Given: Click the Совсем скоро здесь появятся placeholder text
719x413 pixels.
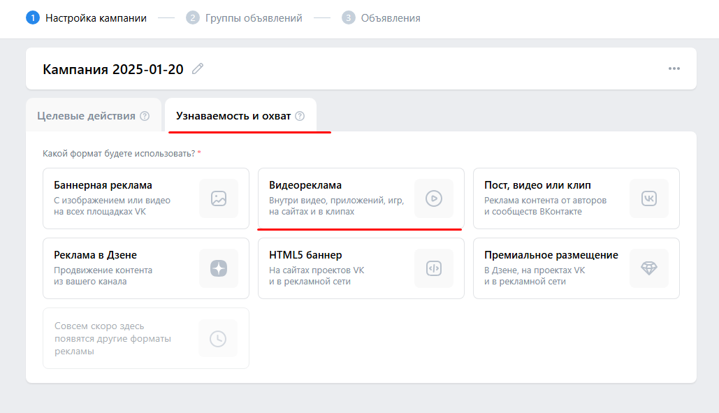Looking at the screenshot, I should click(x=112, y=339).
